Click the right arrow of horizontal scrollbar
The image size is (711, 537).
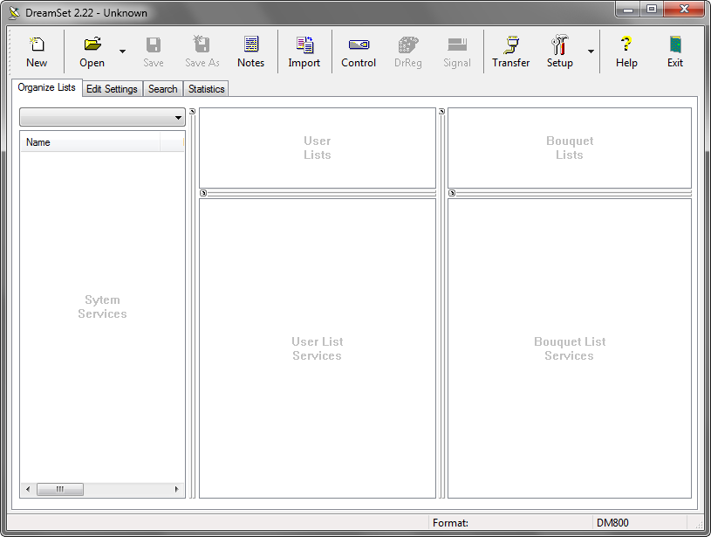pyautogui.click(x=177, y=489)
